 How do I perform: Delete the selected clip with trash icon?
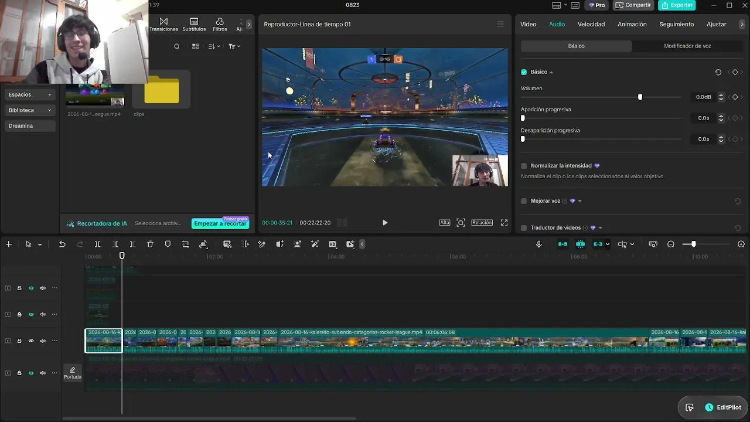150,244
